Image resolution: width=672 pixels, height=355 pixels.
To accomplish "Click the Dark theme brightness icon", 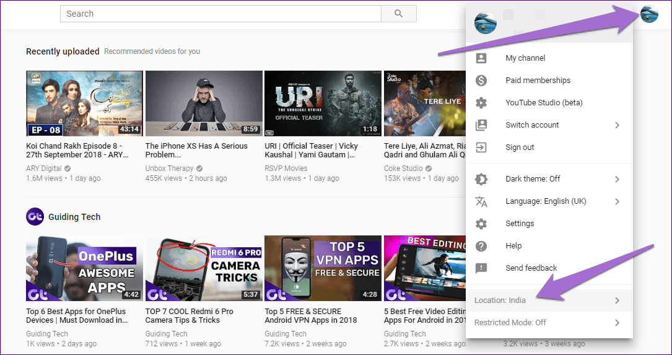I will pyautogui.click(x=481, y=179).
